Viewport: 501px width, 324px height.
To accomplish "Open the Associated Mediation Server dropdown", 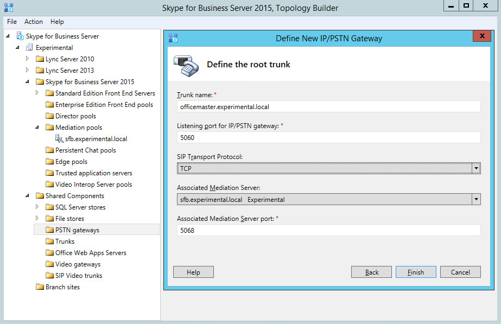I will (476, 200).
